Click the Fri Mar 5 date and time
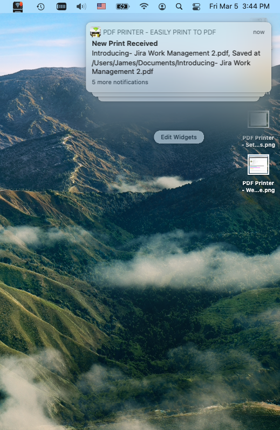The width and height of the screenshot is (280, 430). click(x=239, y=6)
